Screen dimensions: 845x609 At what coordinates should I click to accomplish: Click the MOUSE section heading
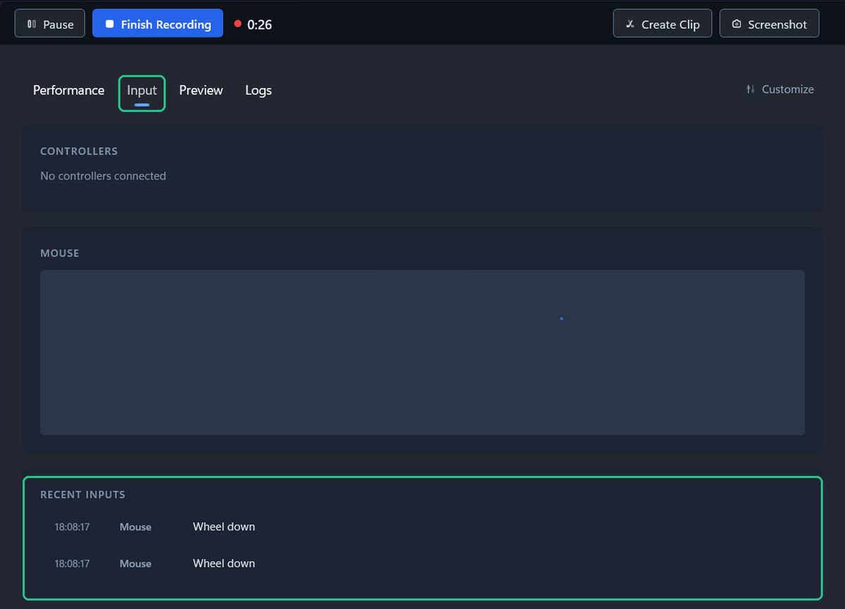60,253
